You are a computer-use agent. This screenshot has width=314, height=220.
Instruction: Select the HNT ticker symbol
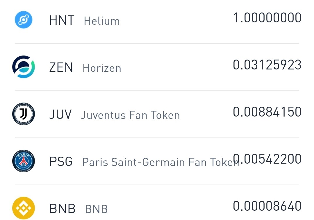62,20
